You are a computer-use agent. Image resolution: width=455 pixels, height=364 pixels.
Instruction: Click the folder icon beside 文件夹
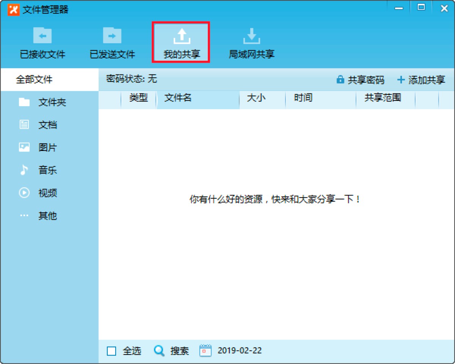(24, 102)
